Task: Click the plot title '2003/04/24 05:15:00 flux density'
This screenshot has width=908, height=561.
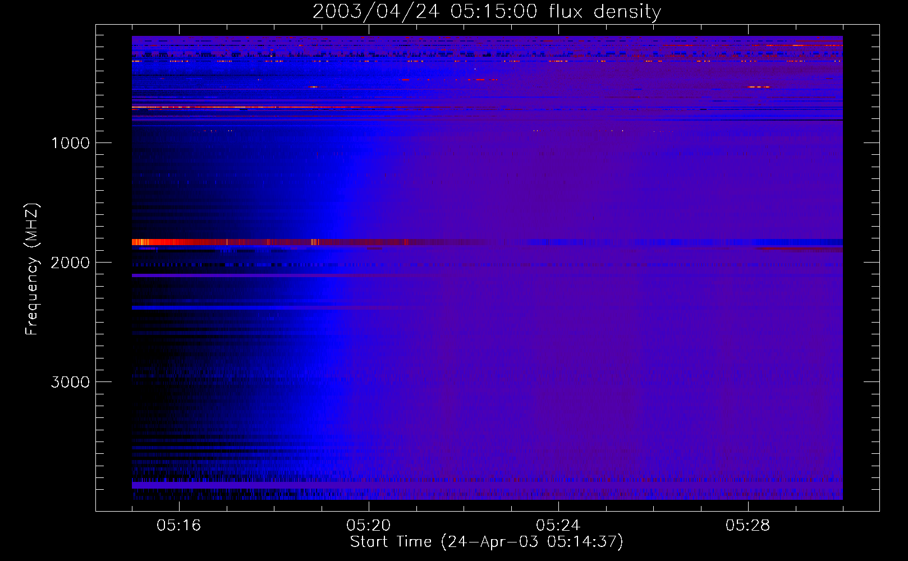Action: click(487, 11)
